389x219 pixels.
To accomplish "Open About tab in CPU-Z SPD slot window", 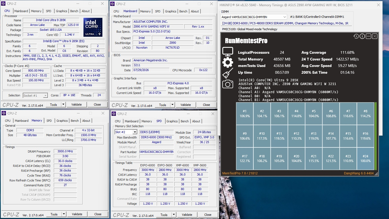I will (196, 121).
